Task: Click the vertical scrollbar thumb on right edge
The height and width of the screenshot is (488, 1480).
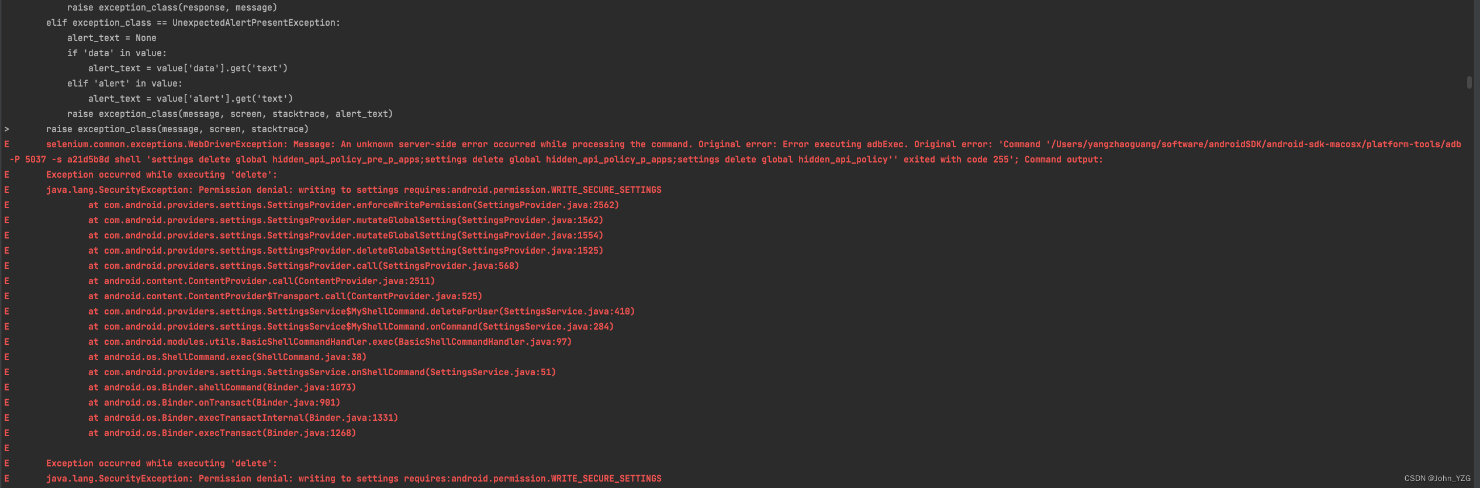Action: (1469, 82)
